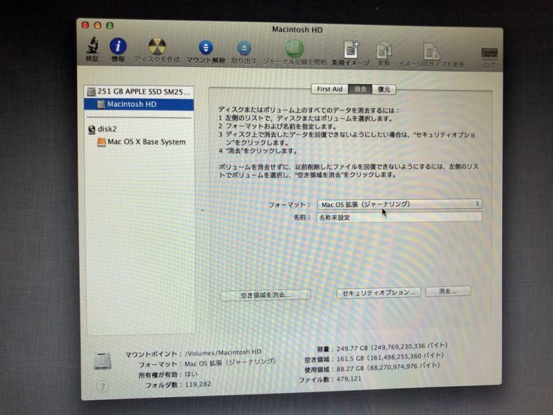Click the mount point path /Volumes/Macintosh HD
553x415 pixels.
pos(223,352)
